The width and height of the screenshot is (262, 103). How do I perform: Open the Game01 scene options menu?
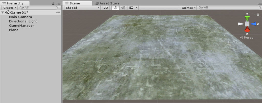pos(58,13)
